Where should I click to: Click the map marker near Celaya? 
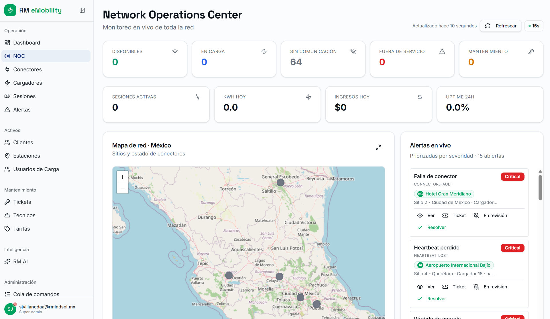[279, 276]
